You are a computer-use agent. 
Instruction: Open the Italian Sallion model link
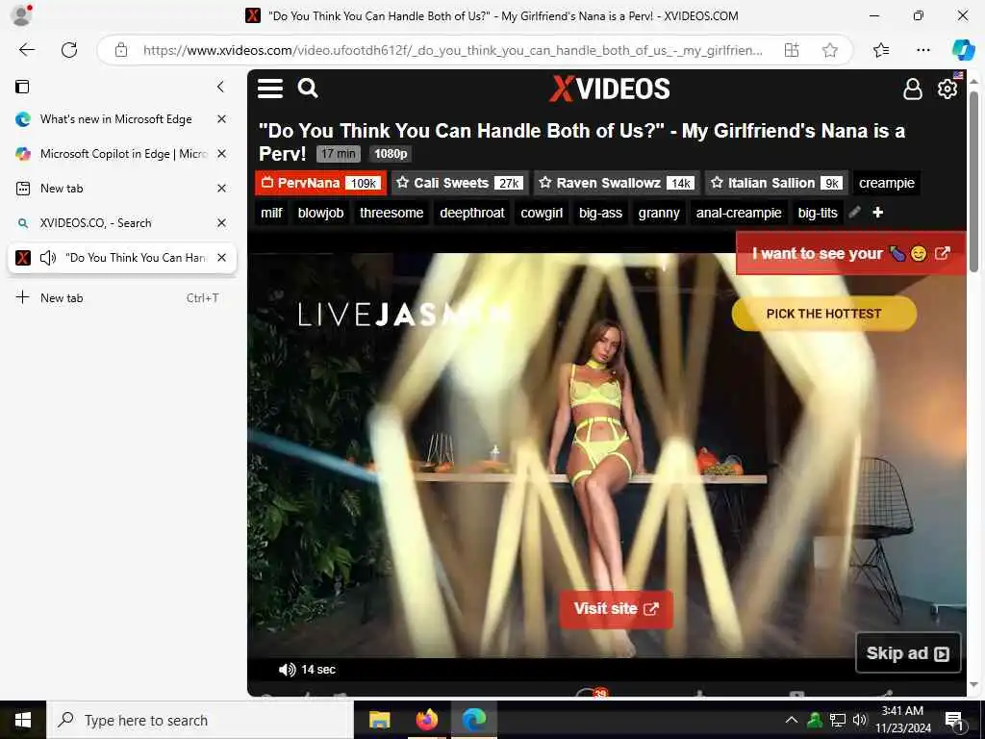[776, 183]
